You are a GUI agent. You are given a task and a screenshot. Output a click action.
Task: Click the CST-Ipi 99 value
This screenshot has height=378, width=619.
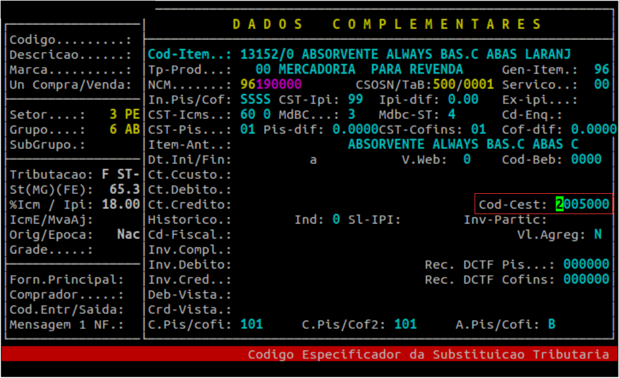pyautogui.click(x=355, y=99)
